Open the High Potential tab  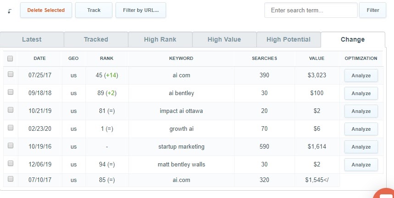point(289,40)
